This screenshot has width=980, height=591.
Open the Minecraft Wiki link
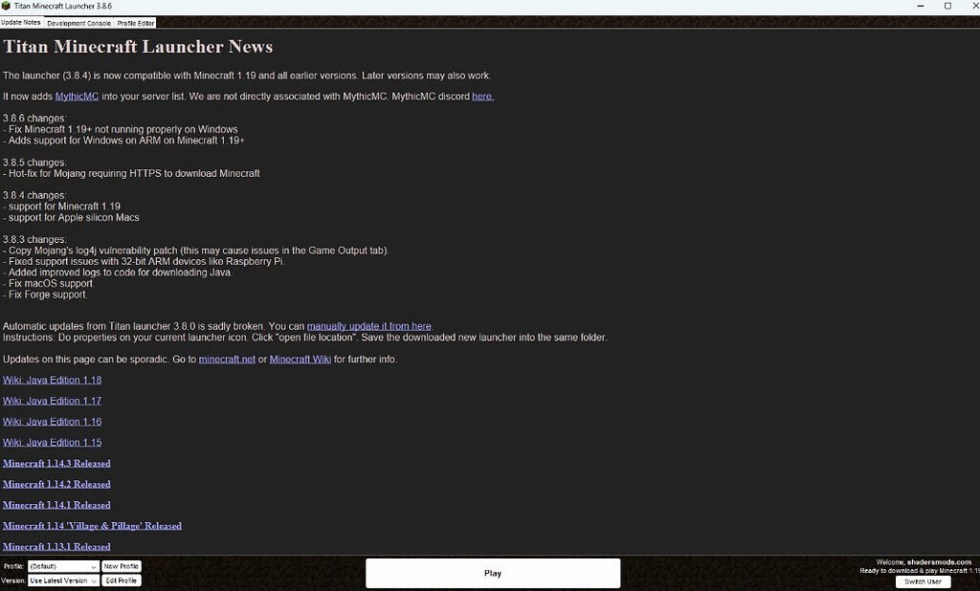[x=300, y=360]
